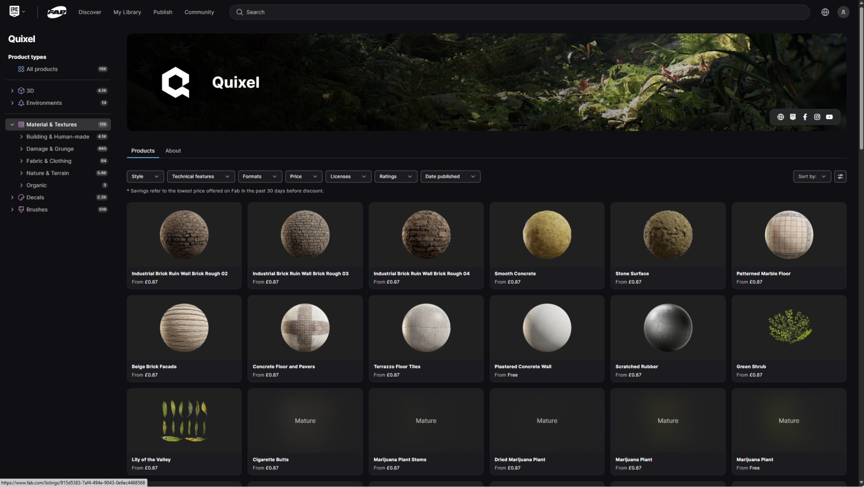Expand the Decals category
864x487 pixels.
[12, 197]
